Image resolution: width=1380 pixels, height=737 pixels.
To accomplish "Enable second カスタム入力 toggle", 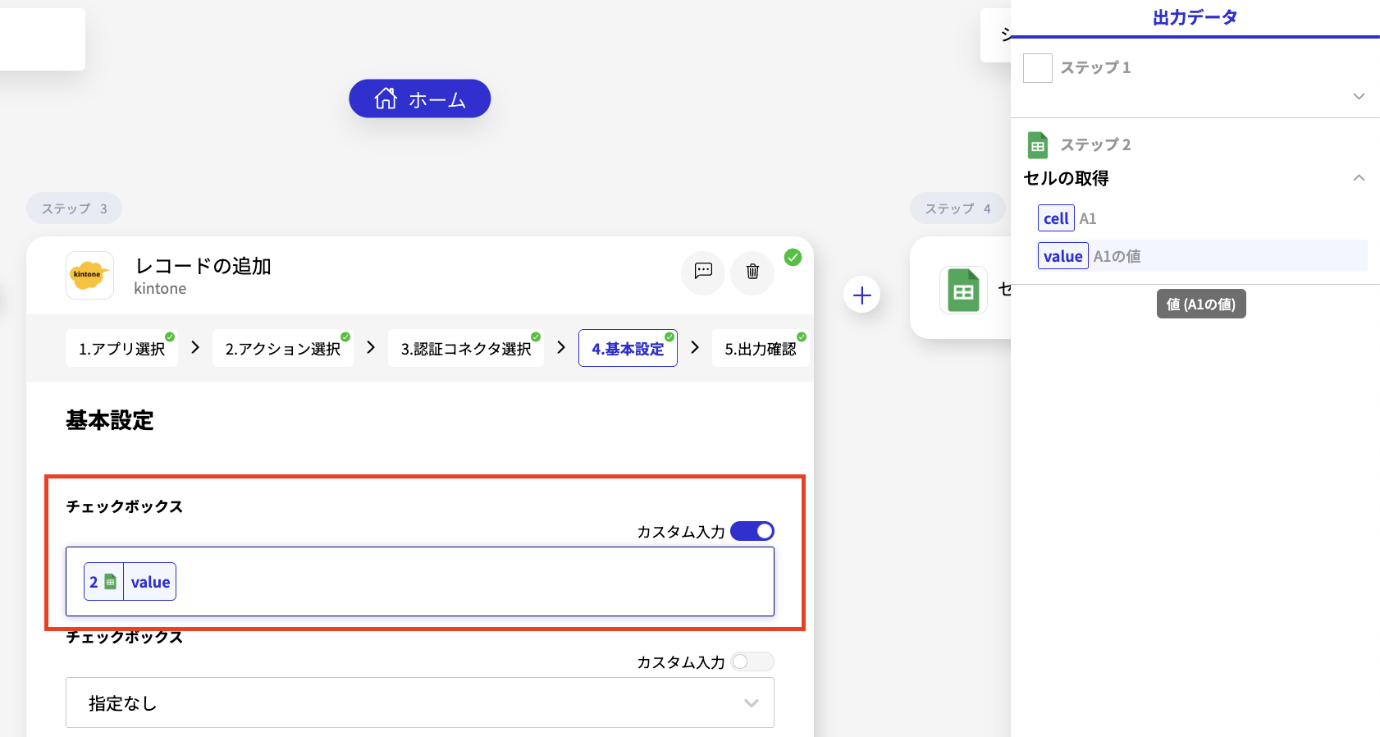I will tap(752, 661).
